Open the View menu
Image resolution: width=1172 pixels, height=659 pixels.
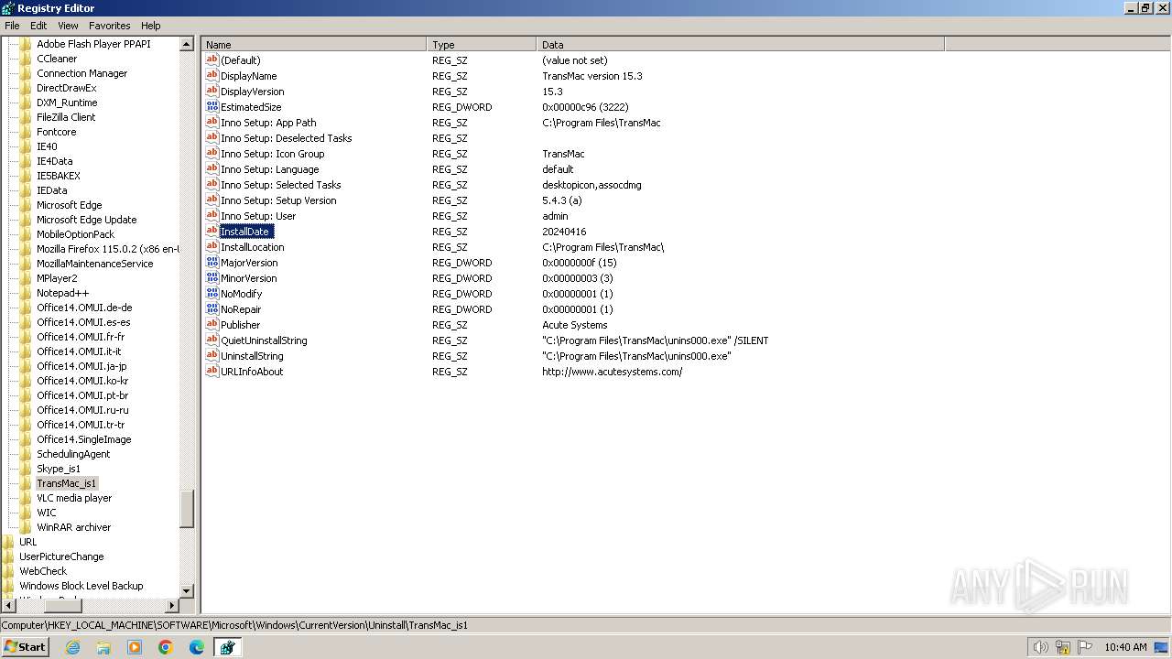tap(68, 26)
